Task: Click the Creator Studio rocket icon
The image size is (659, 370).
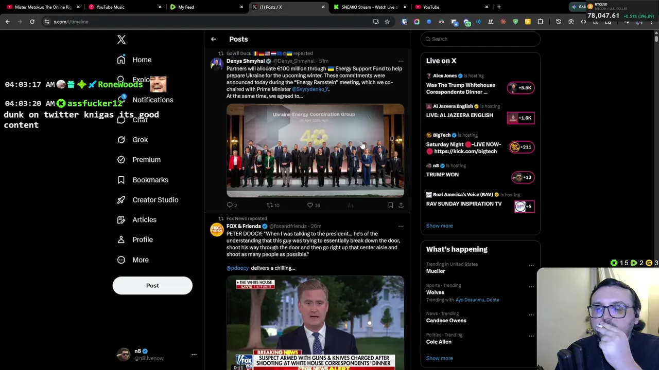Action: [x=121, y=200]
